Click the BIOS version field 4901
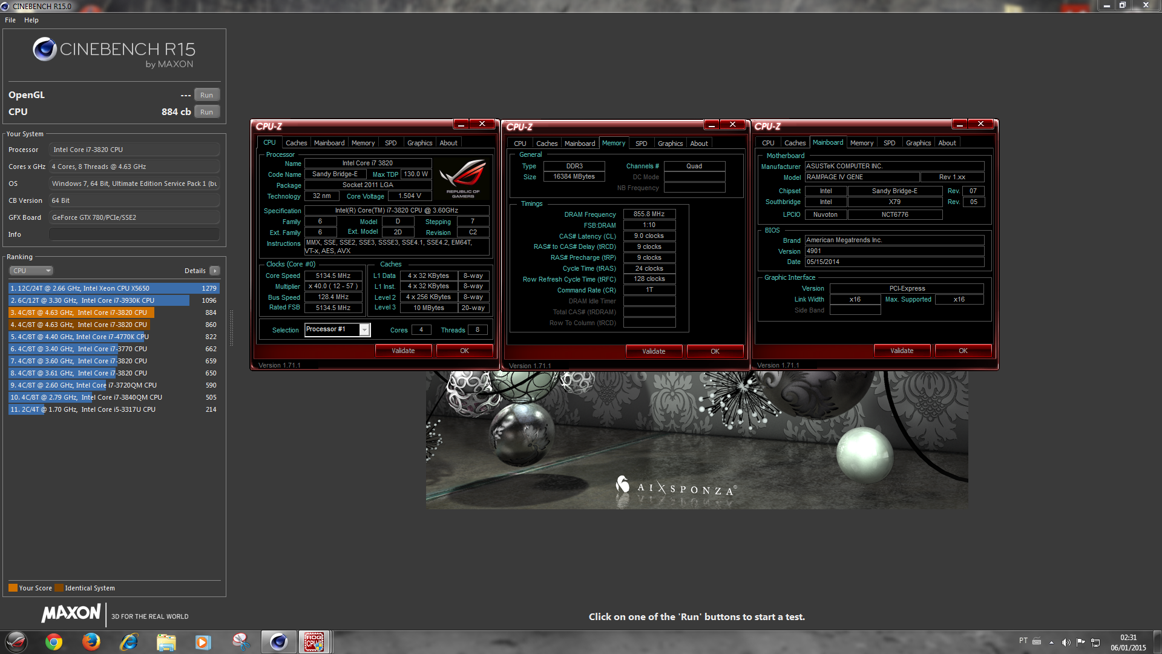The image size is (1162, 654). coord(894,251)
